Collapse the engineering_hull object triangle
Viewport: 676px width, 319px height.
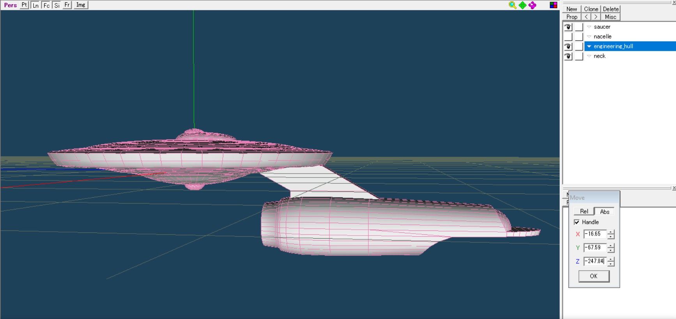[x=589, y=46]
